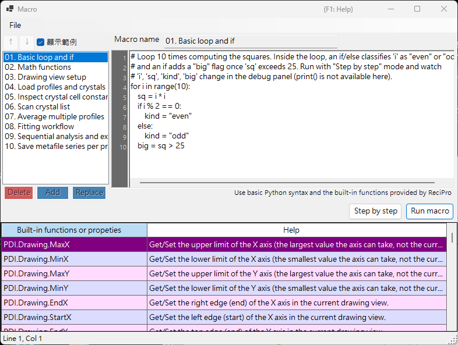This screenshot has height=345, width=458.
Task: Click the Replace button
Action: coord(89,193)
